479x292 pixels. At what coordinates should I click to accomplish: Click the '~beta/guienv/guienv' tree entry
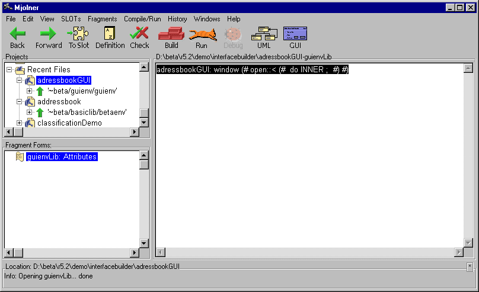coord(82,91)
